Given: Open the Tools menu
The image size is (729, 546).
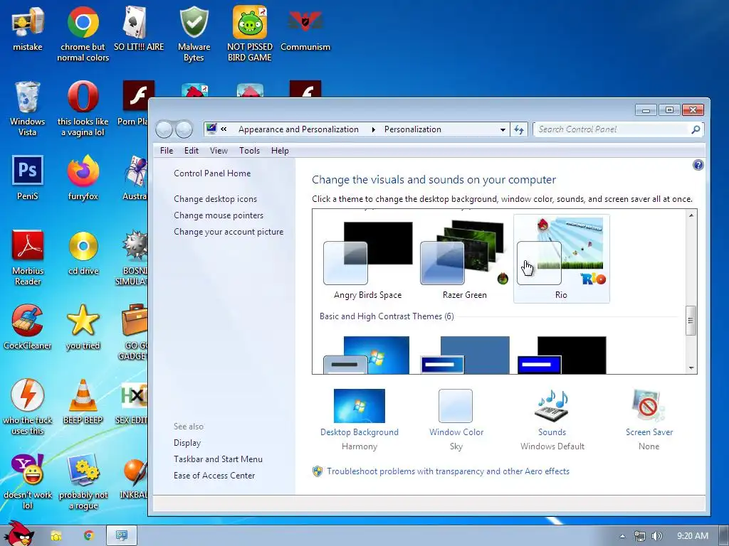Looking at the screenshot, I should pyautogui.click(x=249, y=151).
